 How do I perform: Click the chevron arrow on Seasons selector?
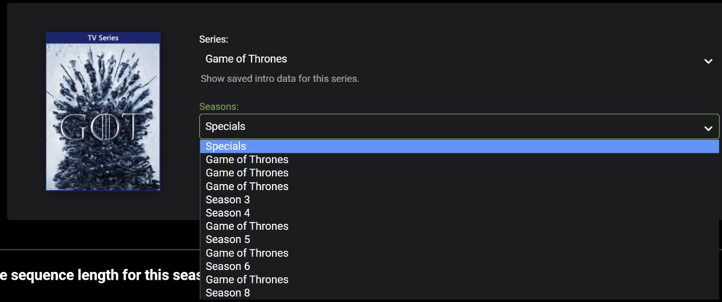point(708,128)
